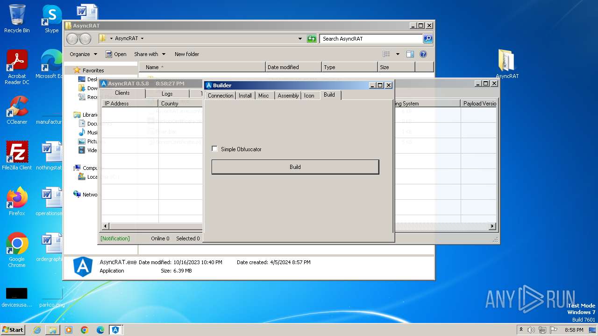Open the Icon tab in Builder
Image resolution: width=598 pixels, height=336 pixels.
[x=309, y=95]
